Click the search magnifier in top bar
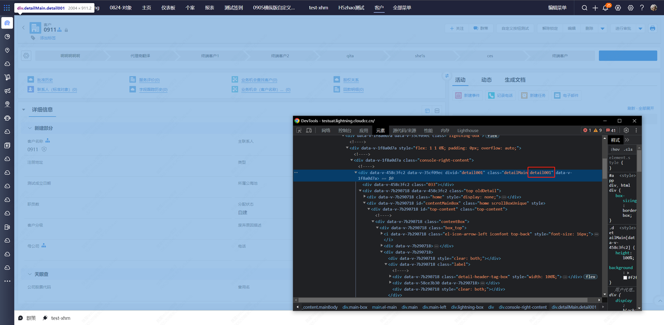 point(585,8)
